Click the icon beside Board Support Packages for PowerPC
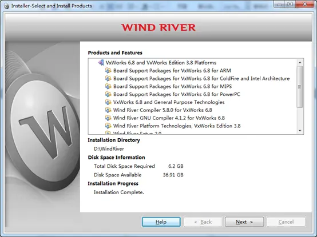 [108, 94]
